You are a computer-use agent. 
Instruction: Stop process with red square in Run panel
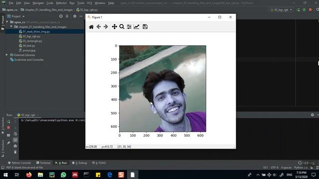click(8, 128)
